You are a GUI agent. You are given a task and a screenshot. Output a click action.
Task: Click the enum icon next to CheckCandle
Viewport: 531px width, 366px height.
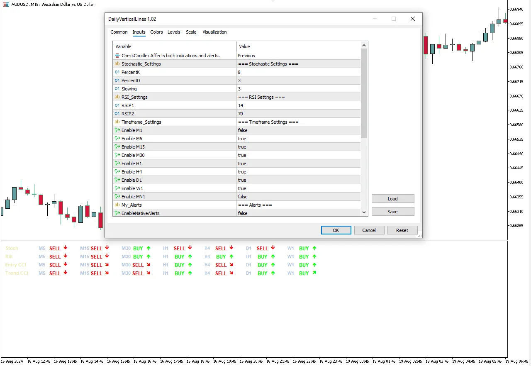click(117, 56)
